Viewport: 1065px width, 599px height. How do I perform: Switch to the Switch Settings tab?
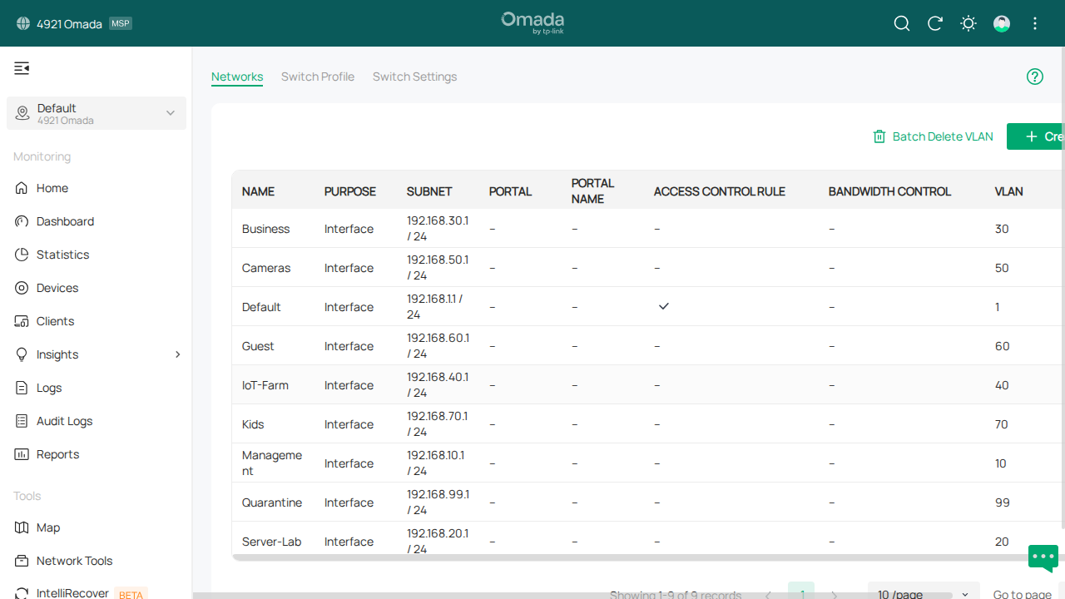point(414,77)
